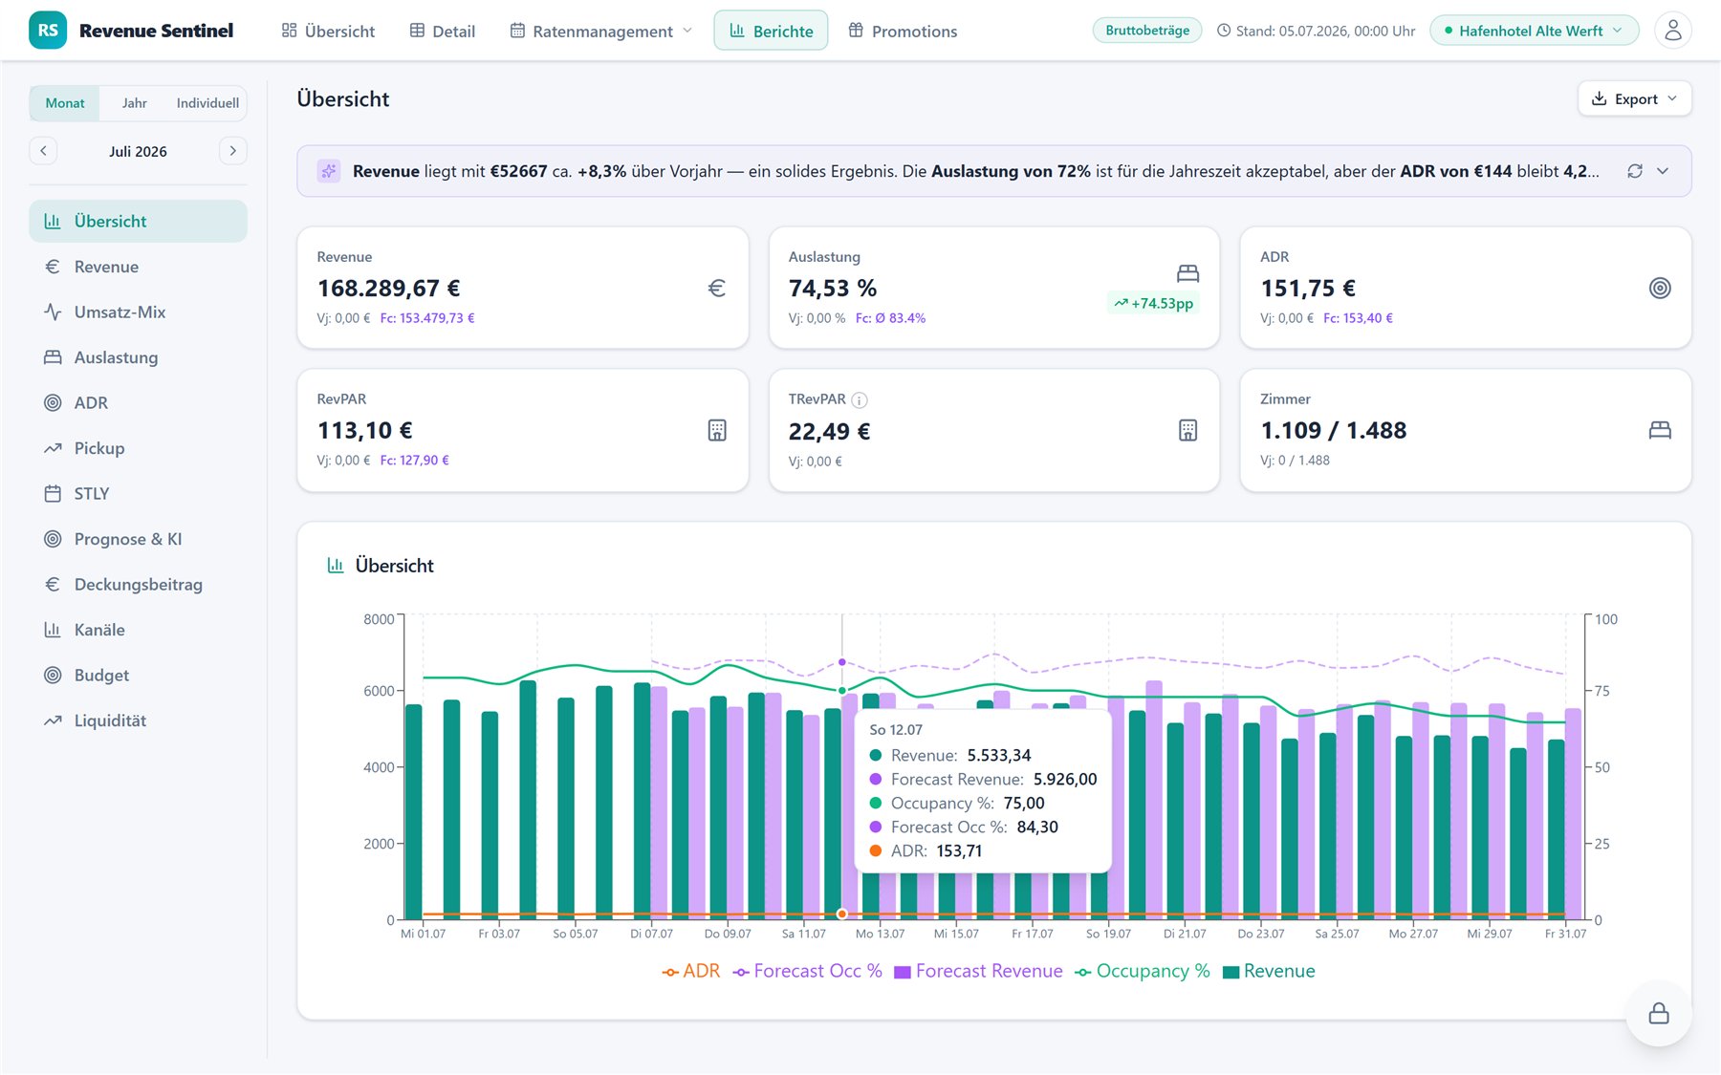
Task: Go to next month arrow
Action: tap(232, 151)
